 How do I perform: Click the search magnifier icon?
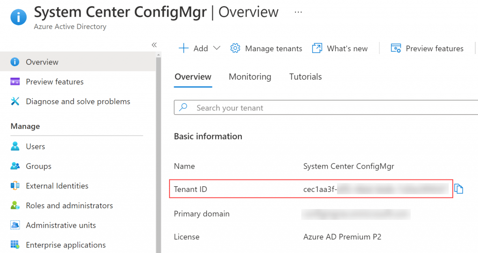[x=183, y=108]
